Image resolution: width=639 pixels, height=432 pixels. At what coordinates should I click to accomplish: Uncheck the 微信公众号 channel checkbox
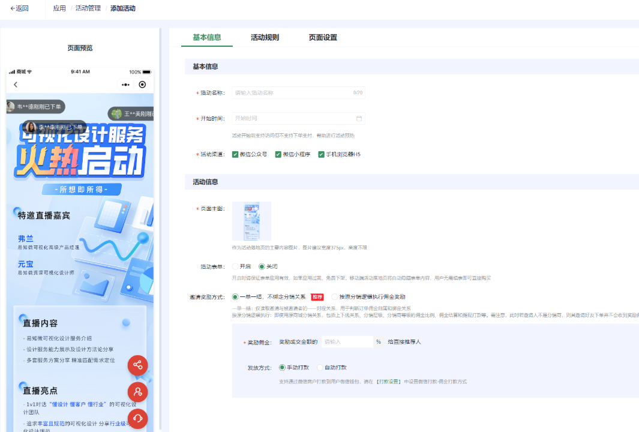(235, 154)
